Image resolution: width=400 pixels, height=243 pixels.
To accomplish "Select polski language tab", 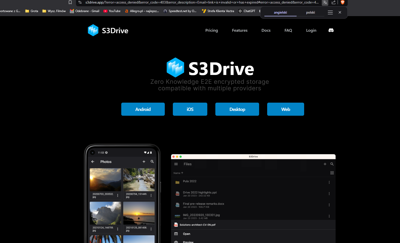I will [x=310, y=12].
